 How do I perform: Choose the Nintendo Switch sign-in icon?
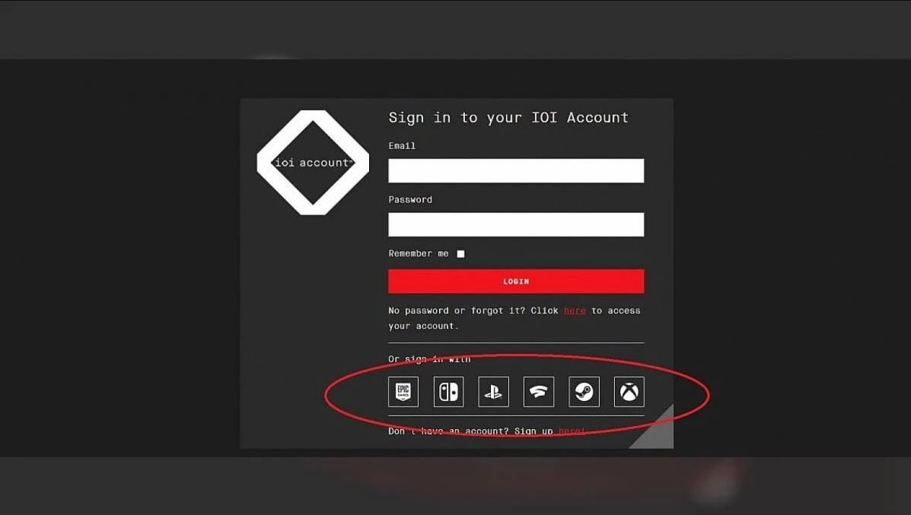tap(448, 392)
